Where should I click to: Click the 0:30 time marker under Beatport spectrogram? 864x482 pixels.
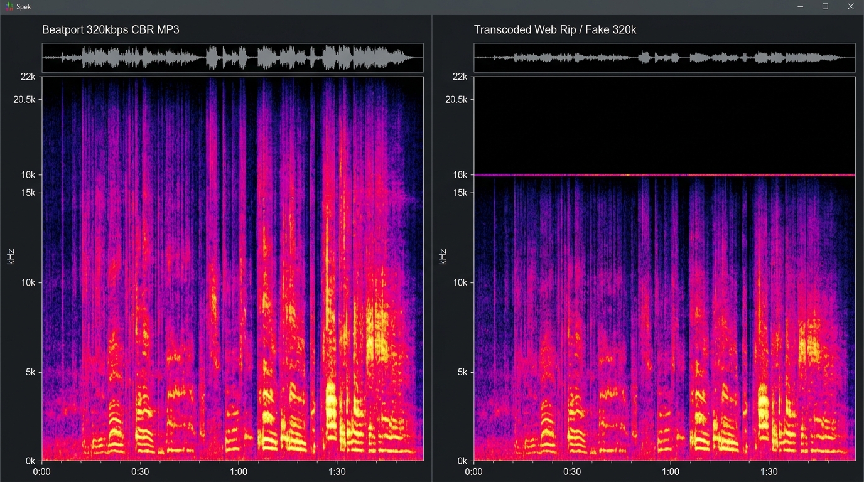click(141, 472)
